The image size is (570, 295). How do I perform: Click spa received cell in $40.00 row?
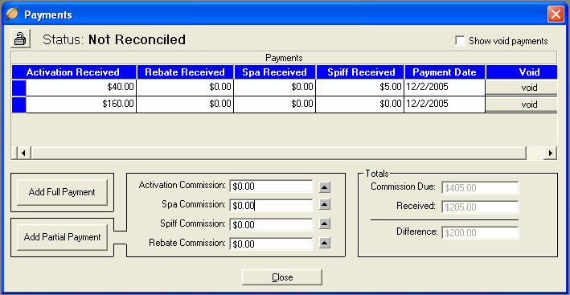click(x=274, y=88)
